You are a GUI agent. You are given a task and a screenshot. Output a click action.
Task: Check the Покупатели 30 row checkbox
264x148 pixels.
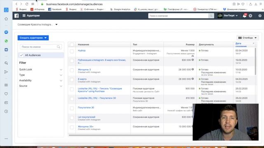(x=72, y=109)
